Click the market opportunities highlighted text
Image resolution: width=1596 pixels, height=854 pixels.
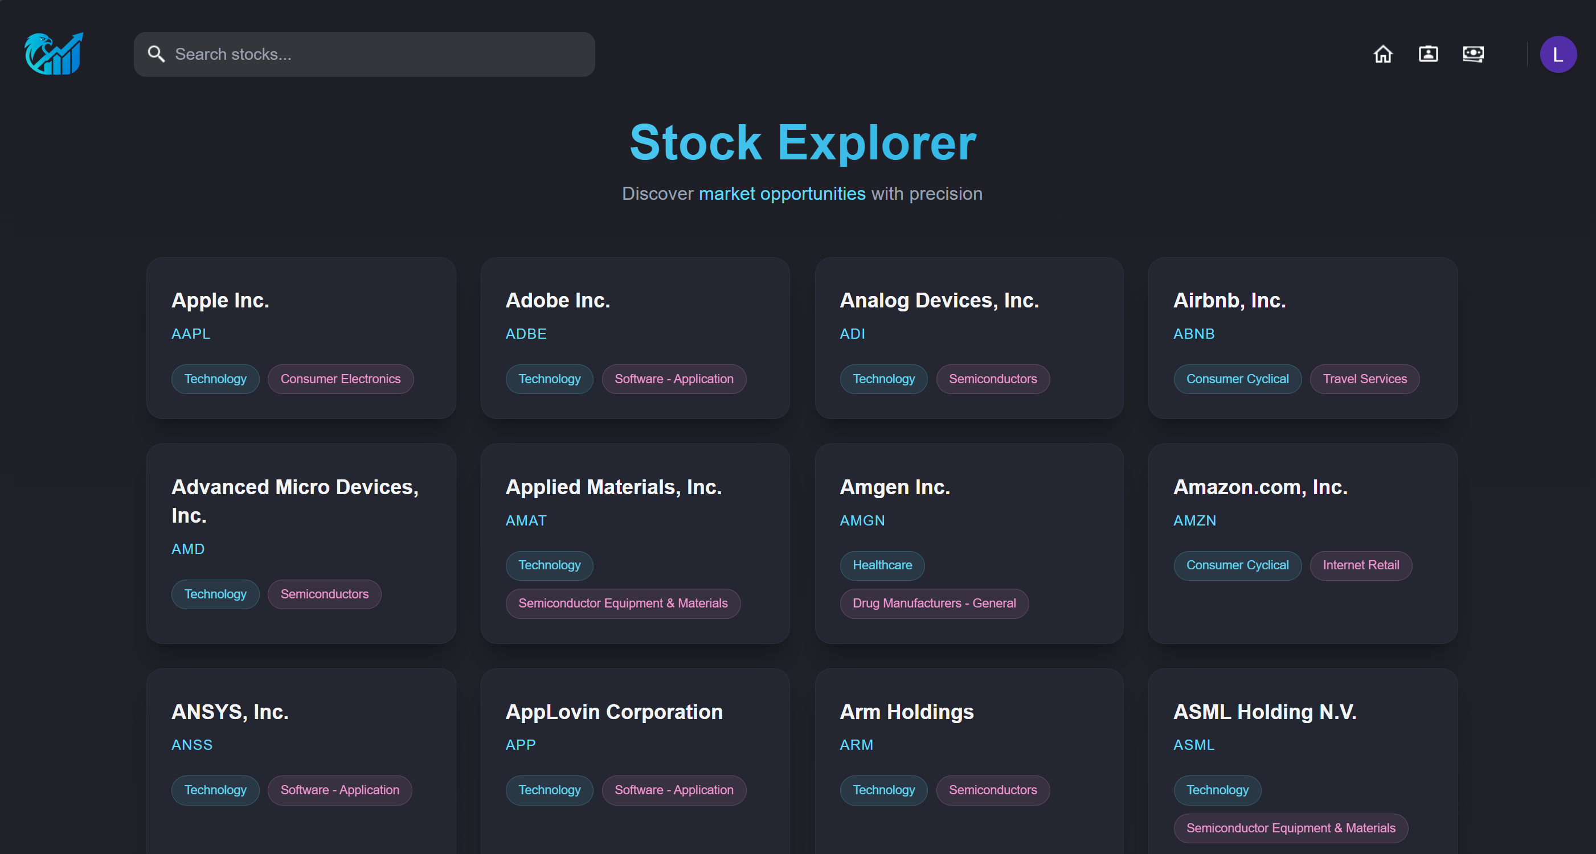tap(782, 194)
